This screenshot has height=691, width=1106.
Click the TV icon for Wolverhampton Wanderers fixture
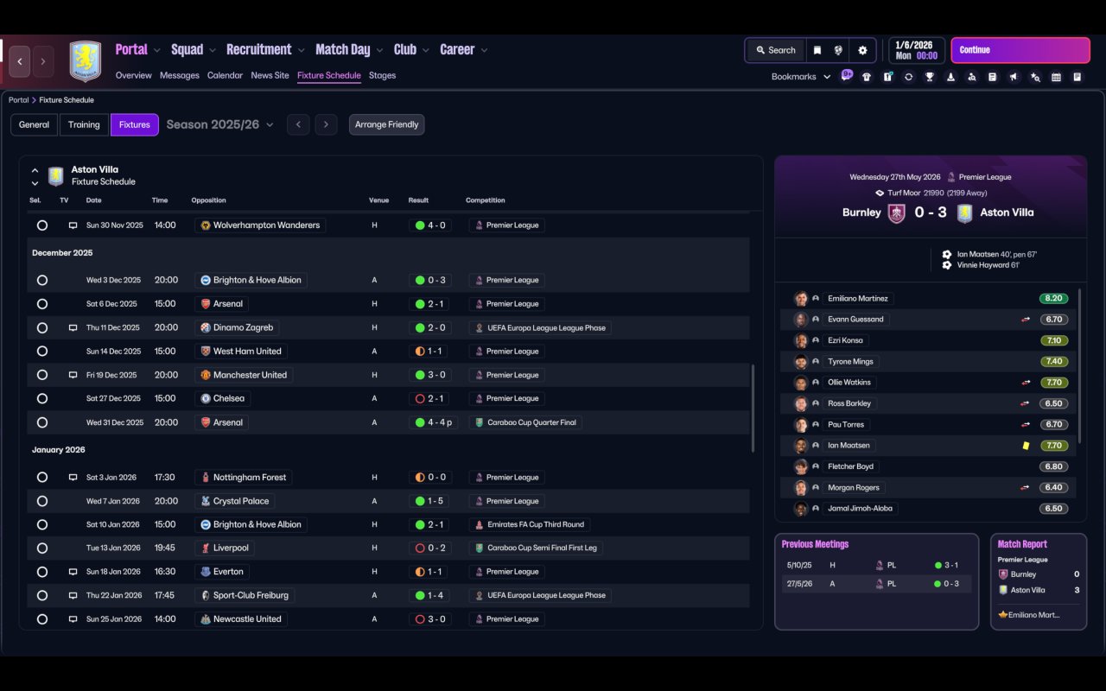pos(73,225)
